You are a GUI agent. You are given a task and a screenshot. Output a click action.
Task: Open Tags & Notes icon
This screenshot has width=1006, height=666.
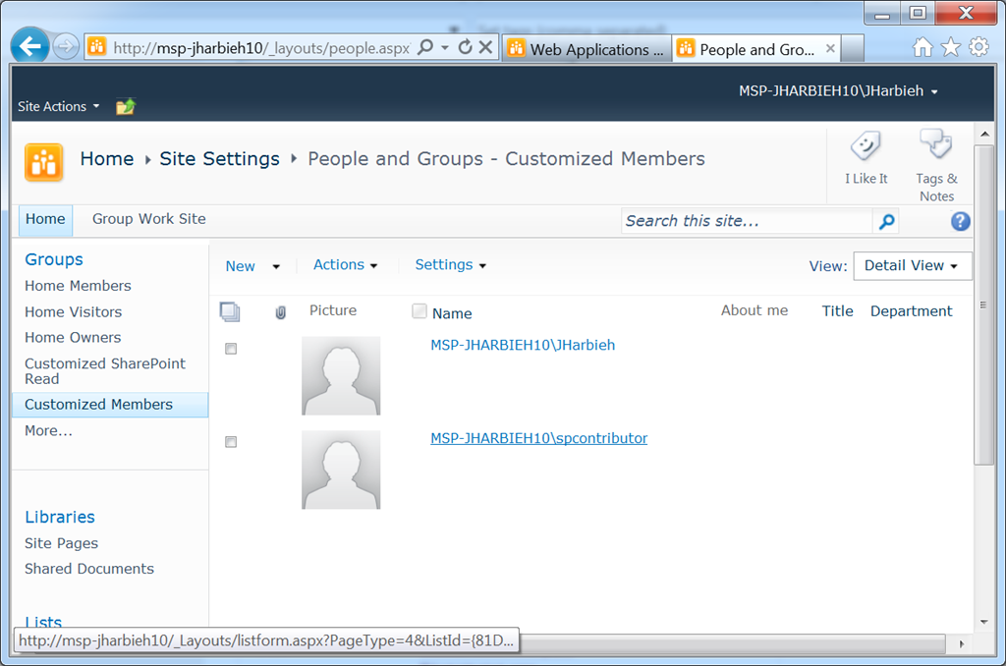[x=935, y=146]
